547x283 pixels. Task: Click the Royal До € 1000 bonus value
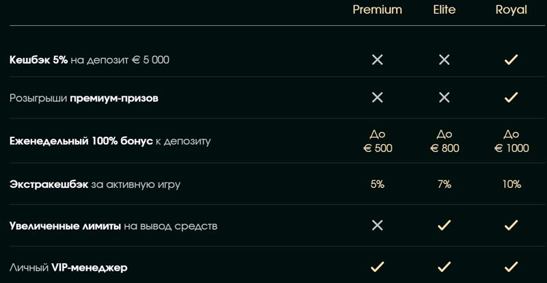point(511,141)
